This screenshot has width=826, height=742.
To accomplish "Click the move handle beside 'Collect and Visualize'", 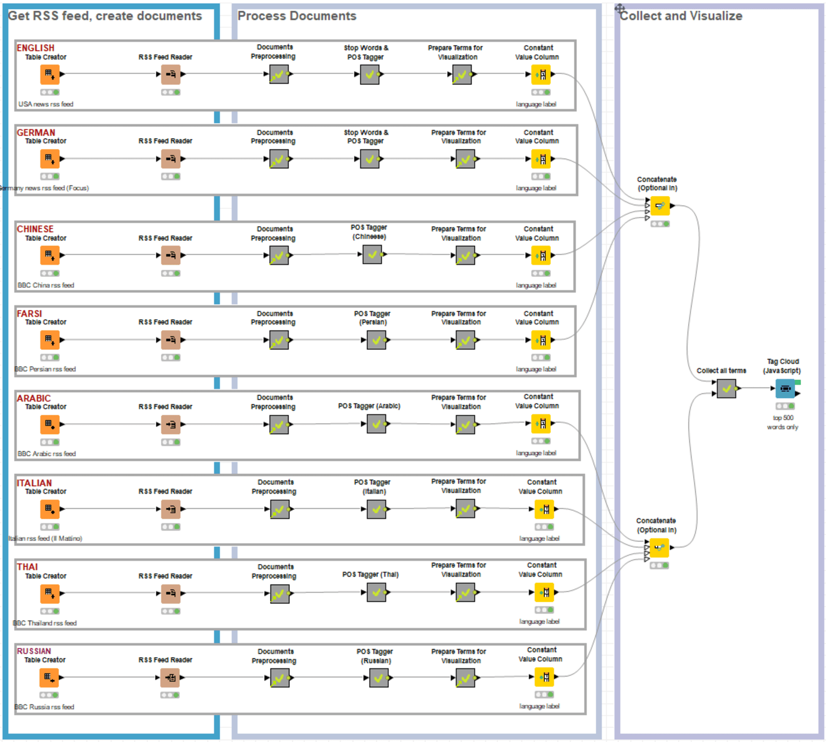I will click(619, 8).
